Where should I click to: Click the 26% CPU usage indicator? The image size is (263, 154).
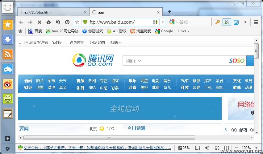tap(184, 148)
